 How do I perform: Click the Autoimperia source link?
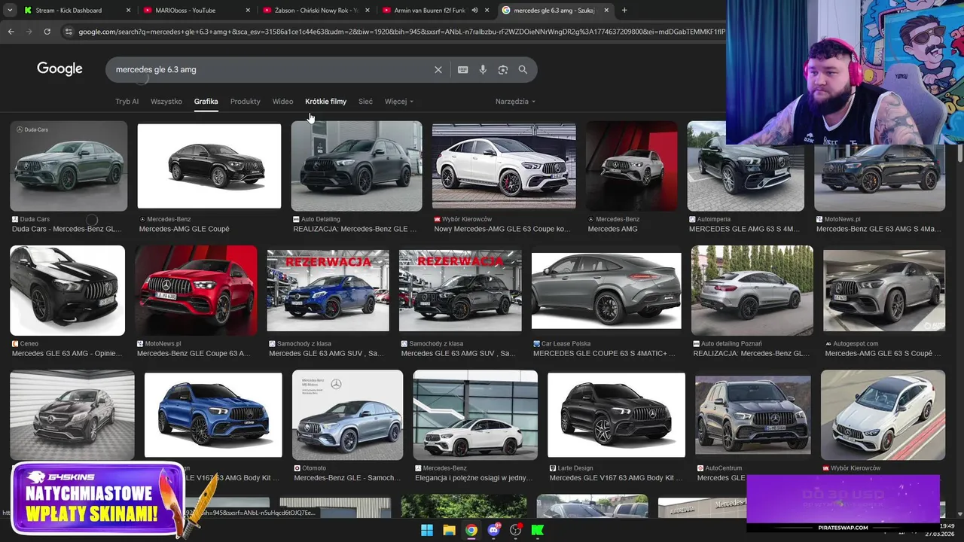click(x=709, y=219)
